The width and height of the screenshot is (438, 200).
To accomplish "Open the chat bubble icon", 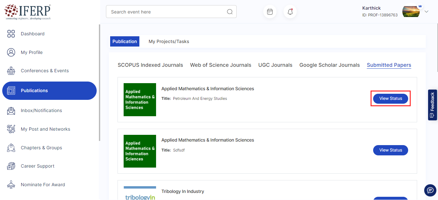I will point(430,190).
